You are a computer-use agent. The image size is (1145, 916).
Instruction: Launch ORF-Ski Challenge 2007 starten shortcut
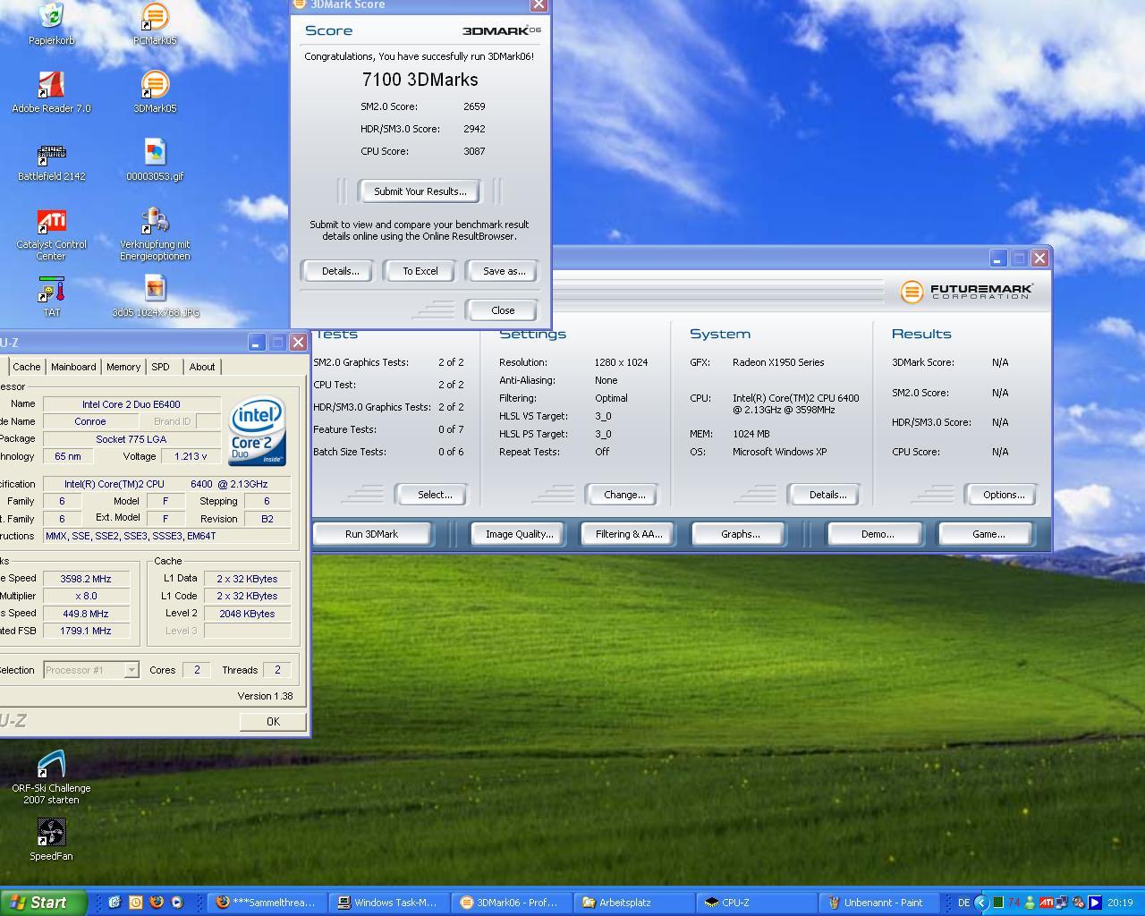tap(51, 777)
